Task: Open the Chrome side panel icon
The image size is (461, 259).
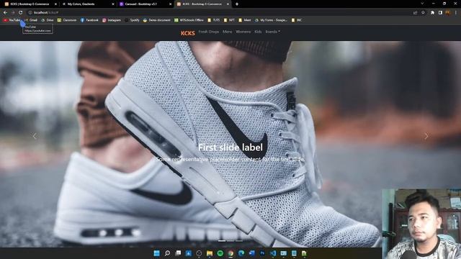Action: pyautogui.click(x=440, y=13)
